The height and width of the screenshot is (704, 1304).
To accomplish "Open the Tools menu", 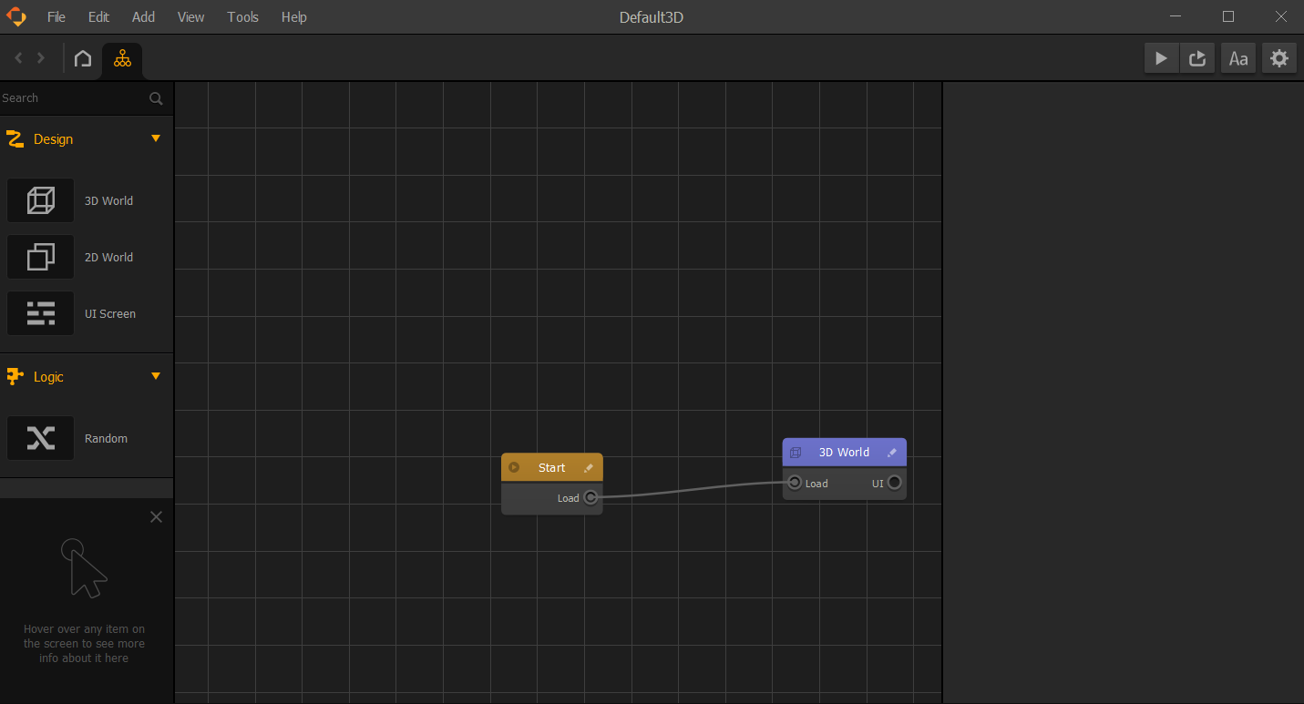I will coord(241,16).
